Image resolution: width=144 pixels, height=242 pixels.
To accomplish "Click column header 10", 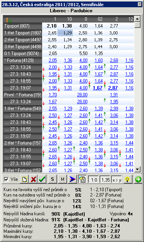I will (69, 19).
